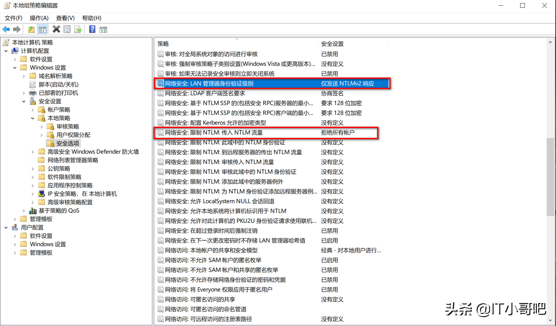556x326 pixels.
Task: Open the 查看(V) menu
Action: [x=65, y=18]
